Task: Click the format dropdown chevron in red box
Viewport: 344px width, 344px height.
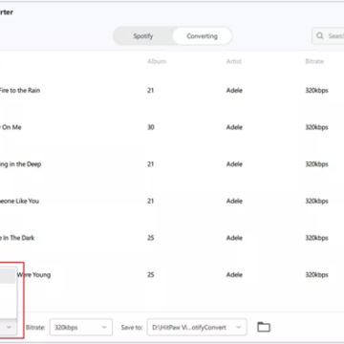Action: click(9, 327)
